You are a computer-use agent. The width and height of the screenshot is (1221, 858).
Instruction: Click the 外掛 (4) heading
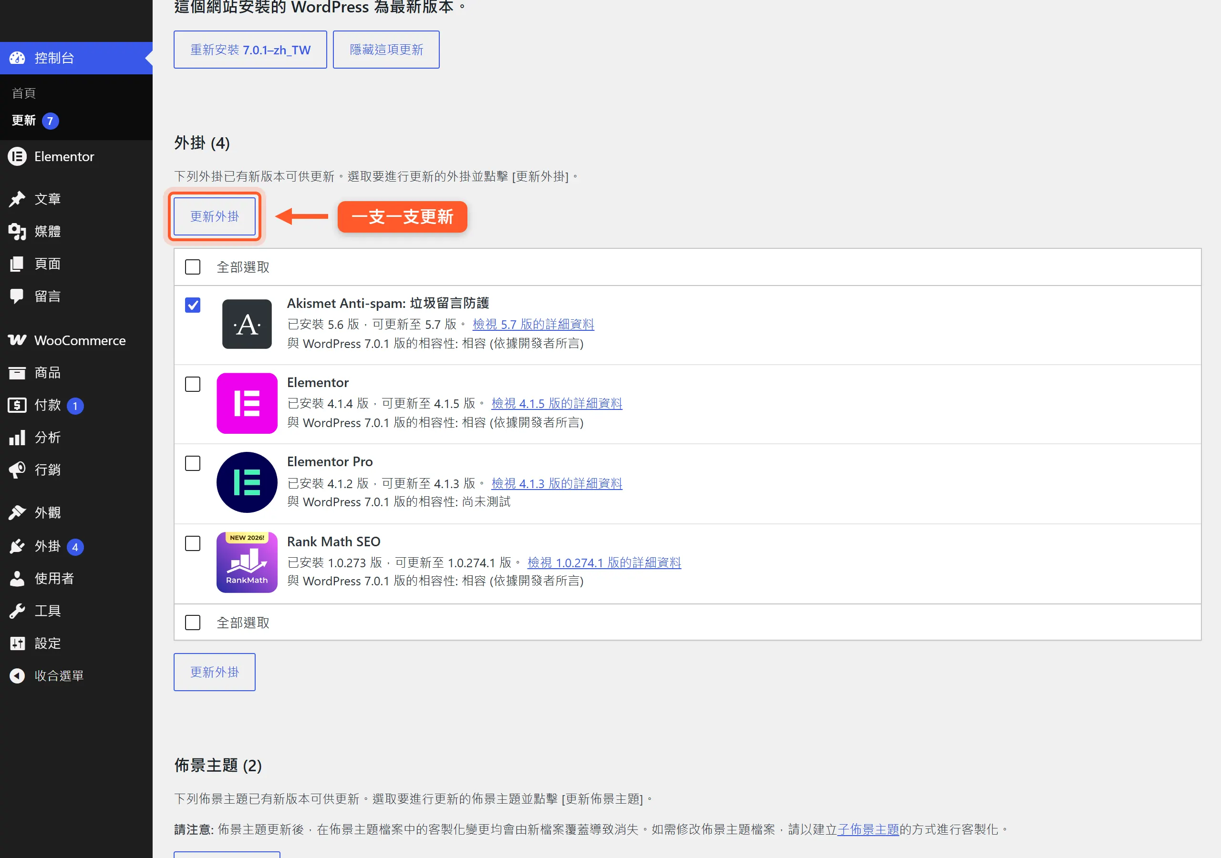(x=202, y=143)
